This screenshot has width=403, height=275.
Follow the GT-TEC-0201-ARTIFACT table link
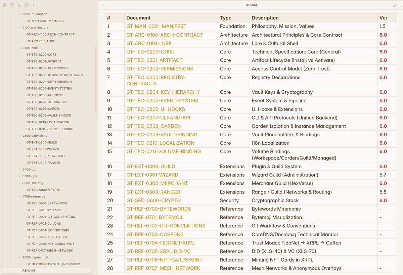(154, 60)
